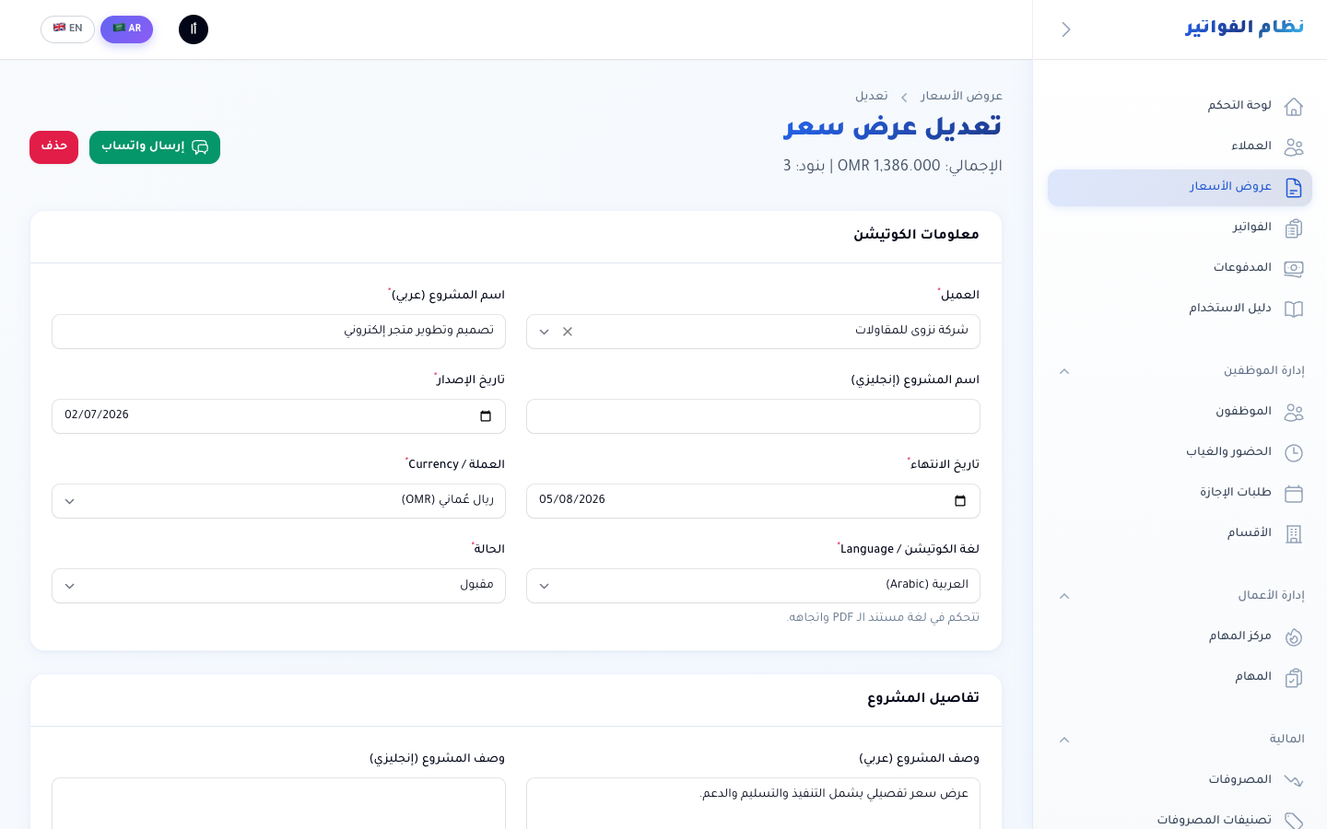Open invoices menu item (الفواتير)
The width and height of the screenshot is (1327, 829).
coord(1180,228)
